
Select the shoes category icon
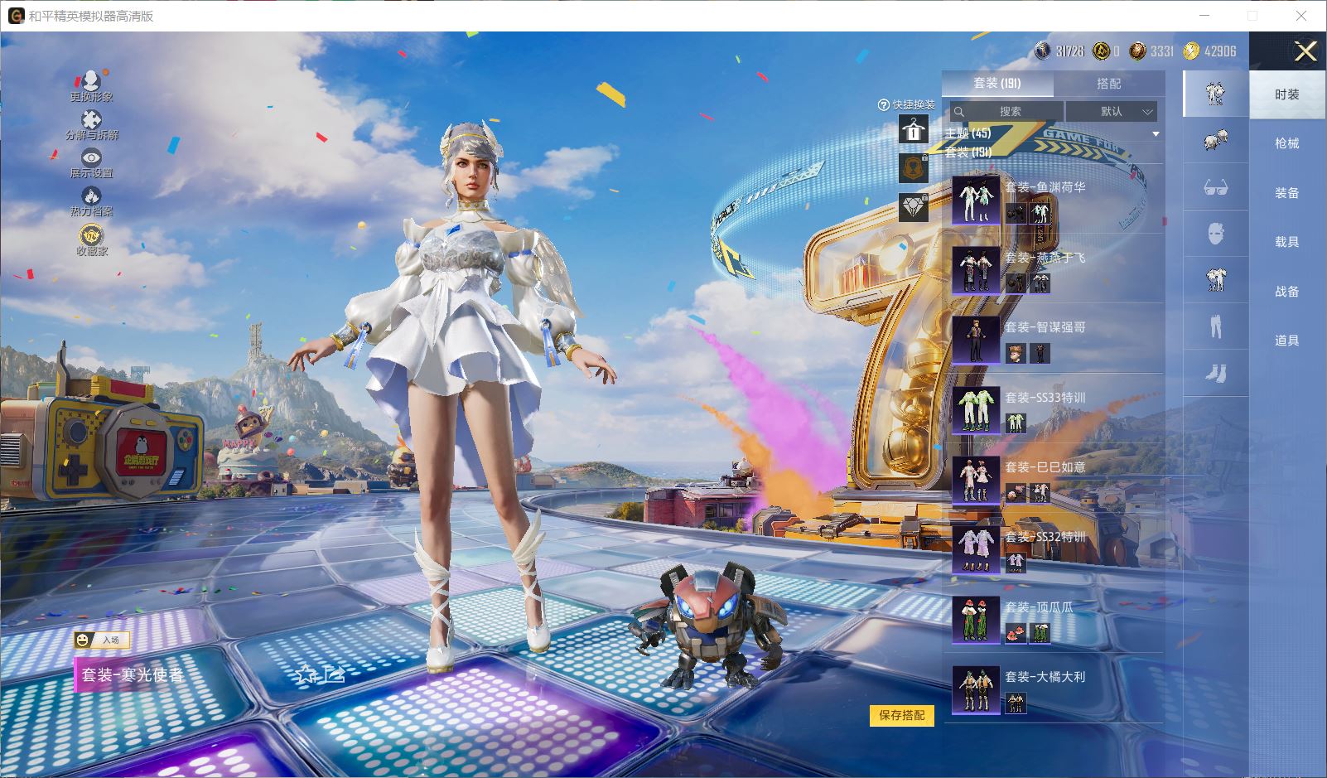point(1215,373)
